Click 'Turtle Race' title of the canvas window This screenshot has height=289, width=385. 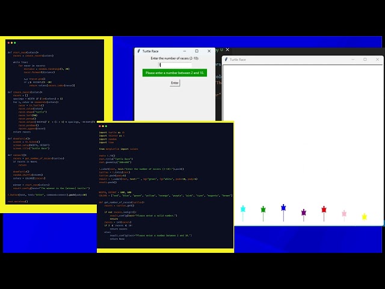pos(238,60)
